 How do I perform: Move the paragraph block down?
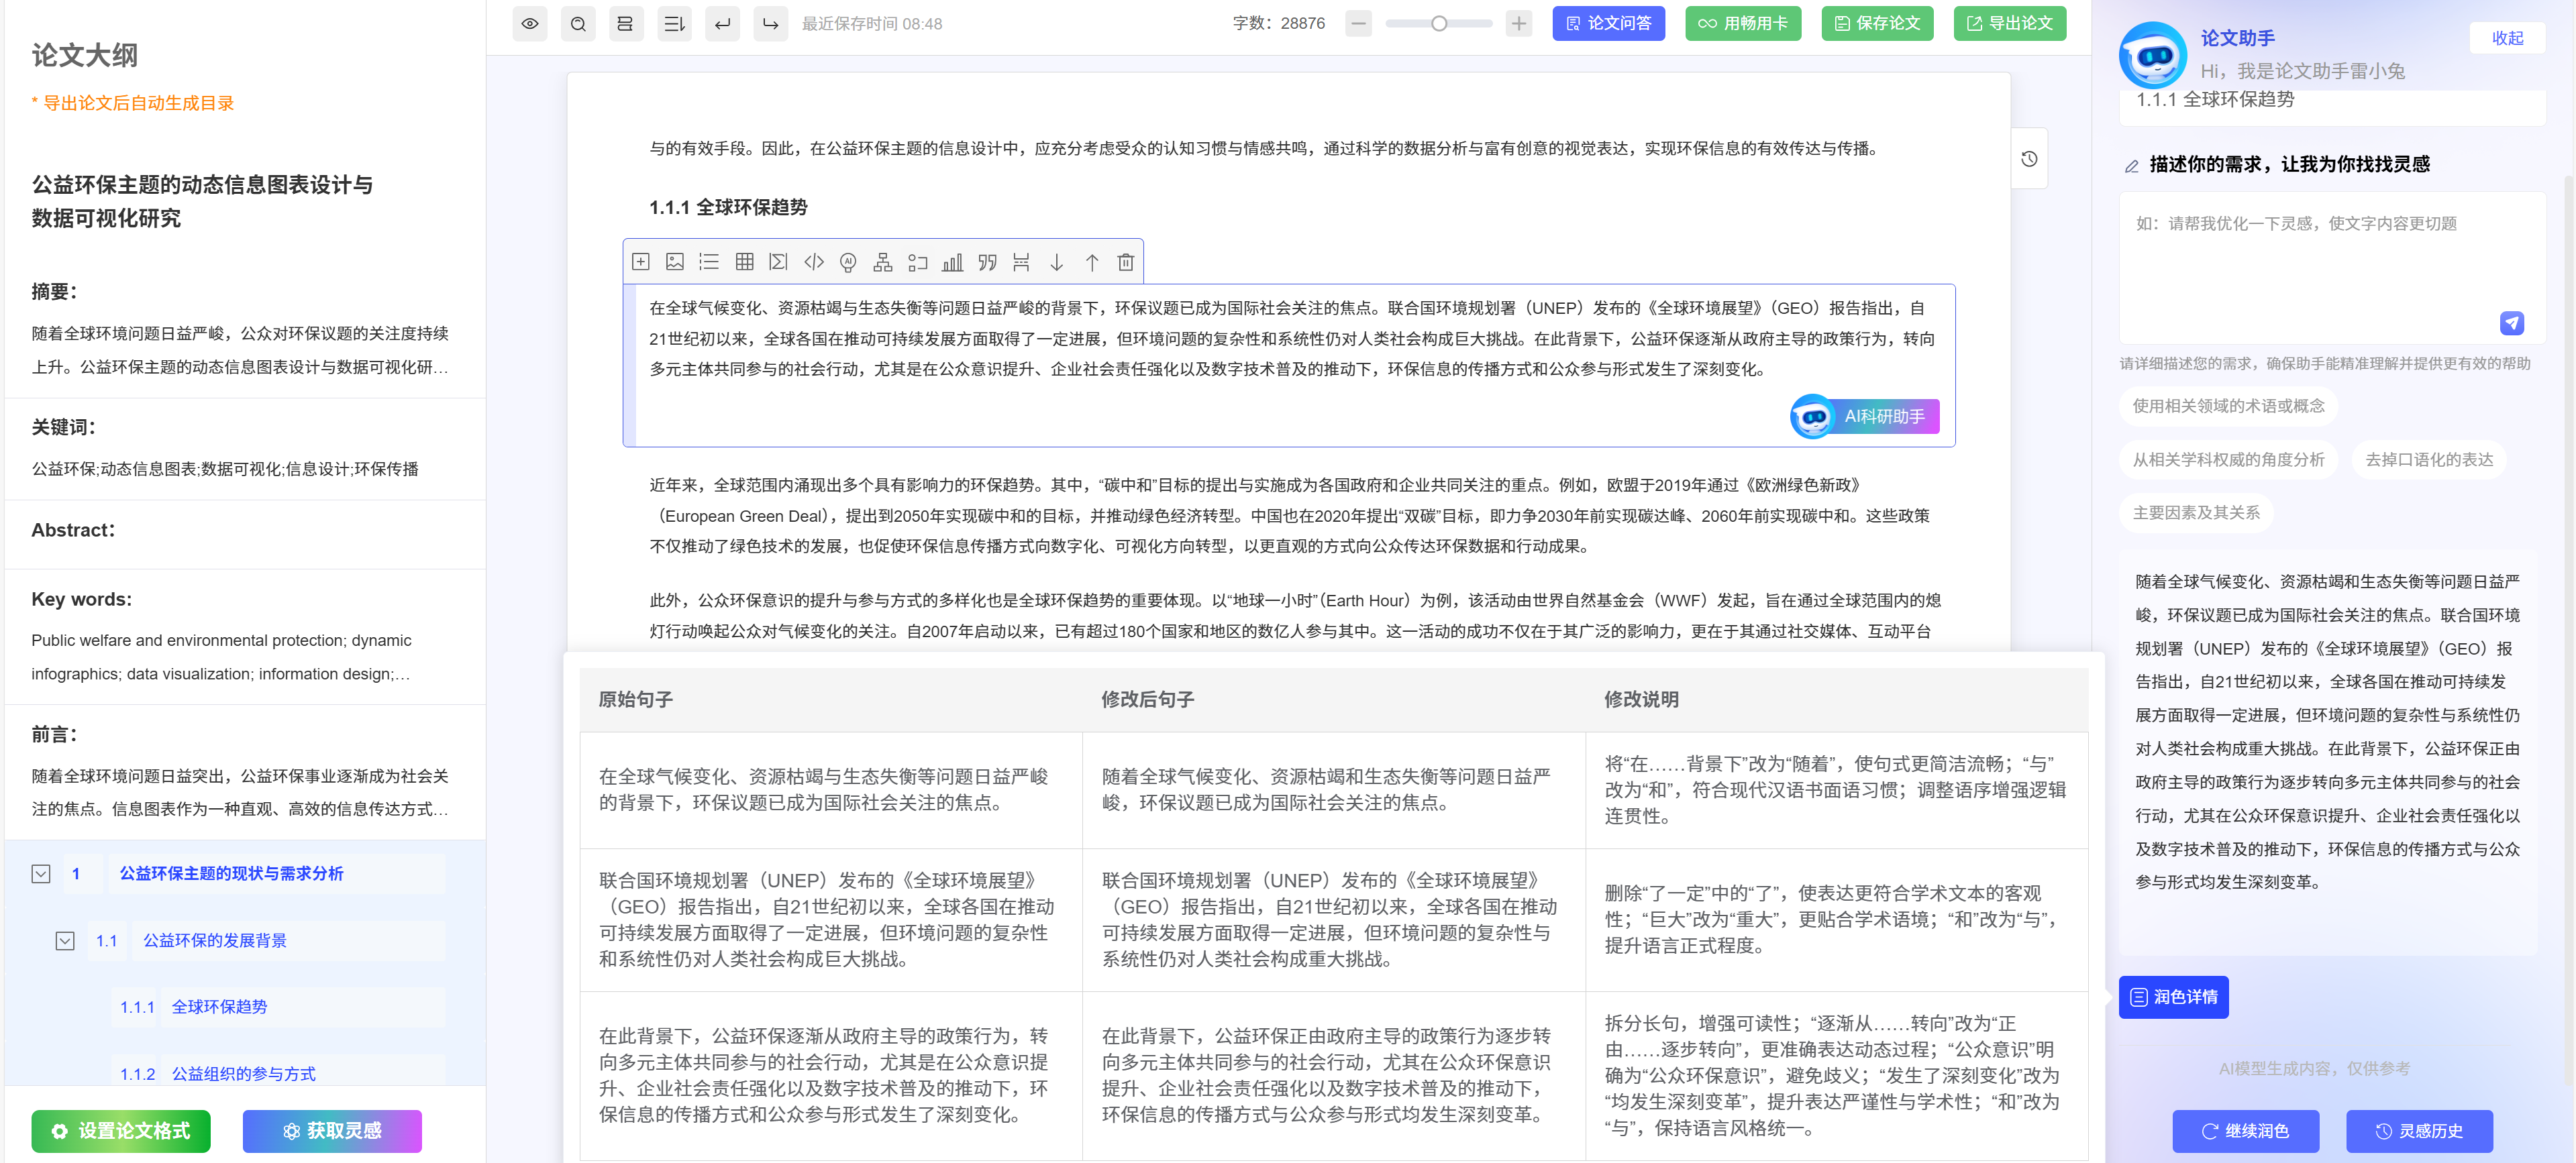[1056, 262]
